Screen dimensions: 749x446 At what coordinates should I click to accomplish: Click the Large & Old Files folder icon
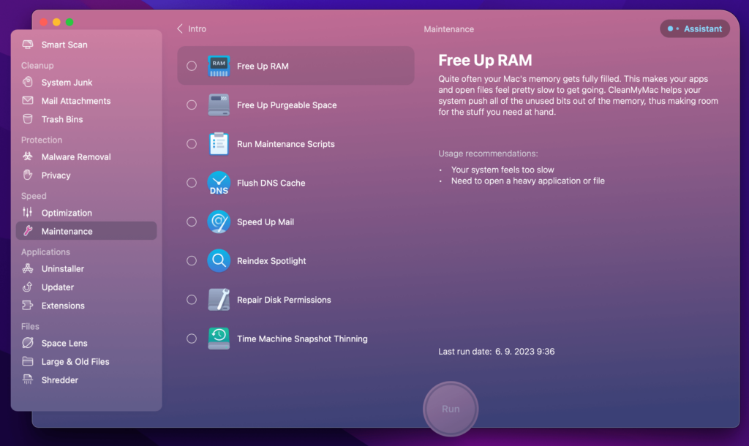(28, 361)
